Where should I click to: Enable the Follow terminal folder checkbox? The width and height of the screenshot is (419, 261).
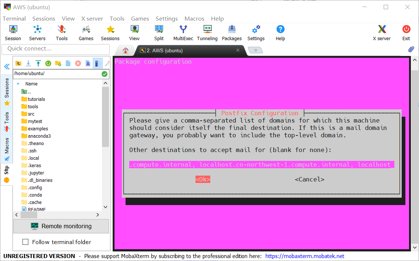coord(25,242)
